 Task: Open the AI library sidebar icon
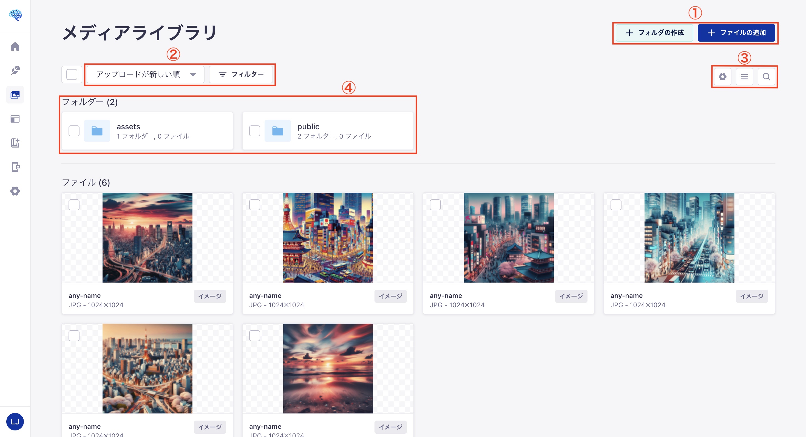tap(15, 143)
